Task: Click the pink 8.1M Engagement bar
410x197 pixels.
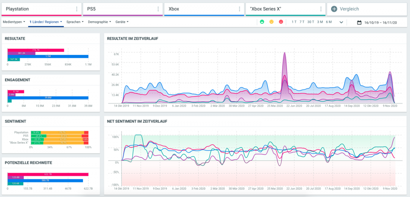Action: [x=16, y=91]
